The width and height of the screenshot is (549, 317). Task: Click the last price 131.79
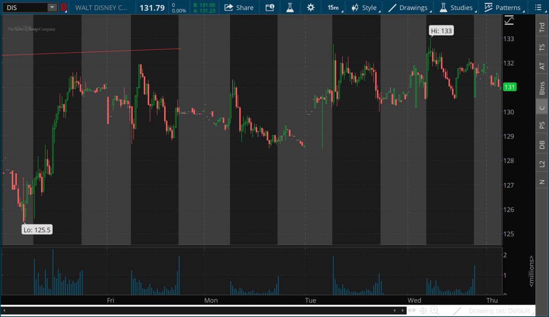pyautogui.click(x=152, y=7)
